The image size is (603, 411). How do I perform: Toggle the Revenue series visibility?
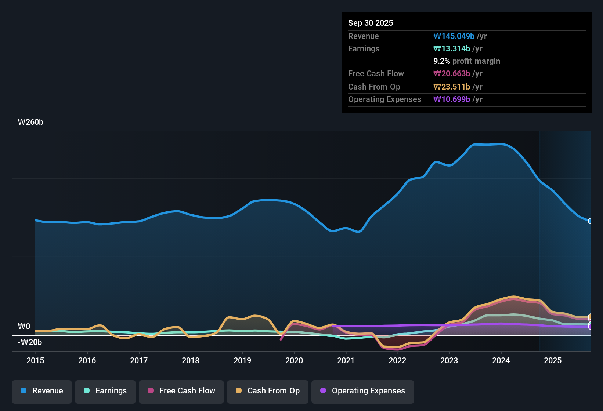[x=41, y=391]
